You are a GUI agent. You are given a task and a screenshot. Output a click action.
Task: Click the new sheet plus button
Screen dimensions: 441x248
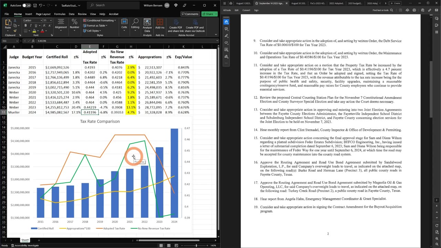(x=39, y=240)
